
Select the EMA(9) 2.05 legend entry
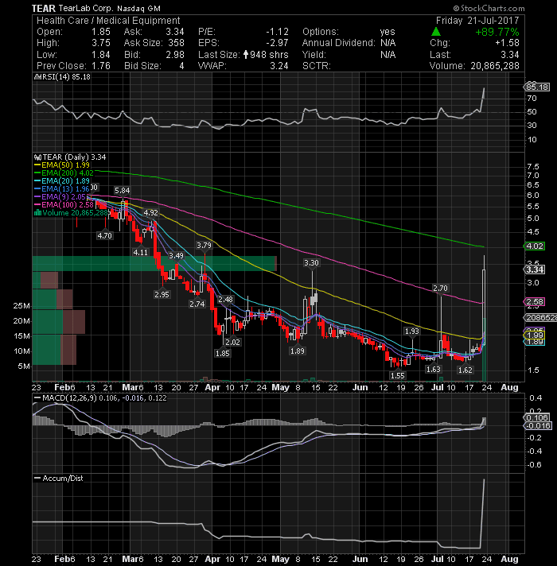pos(60,196)
